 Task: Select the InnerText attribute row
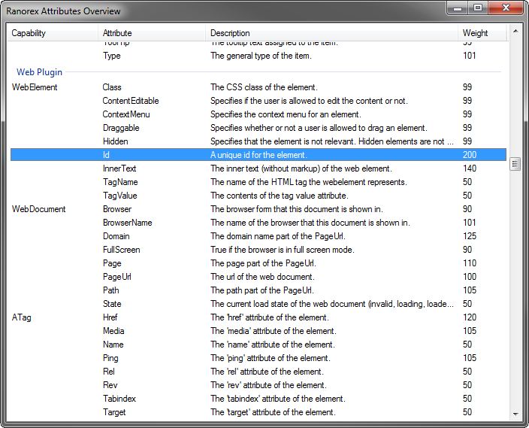click(x=258, y=168)
